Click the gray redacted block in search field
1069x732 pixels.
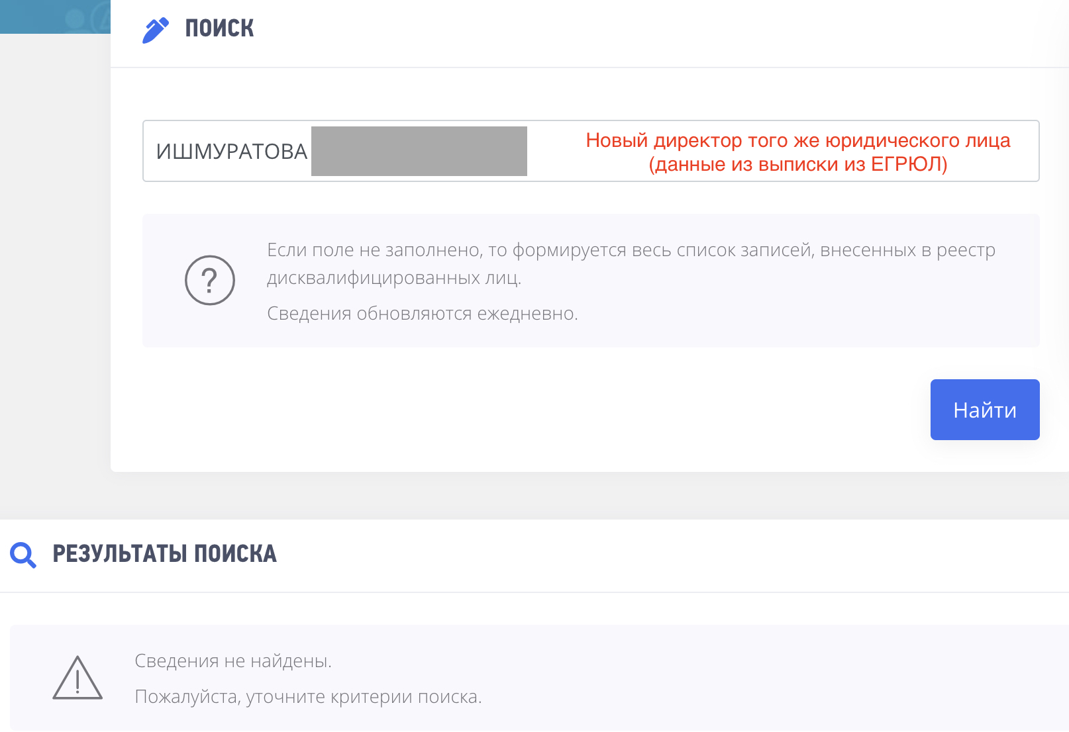click(419, 151)
